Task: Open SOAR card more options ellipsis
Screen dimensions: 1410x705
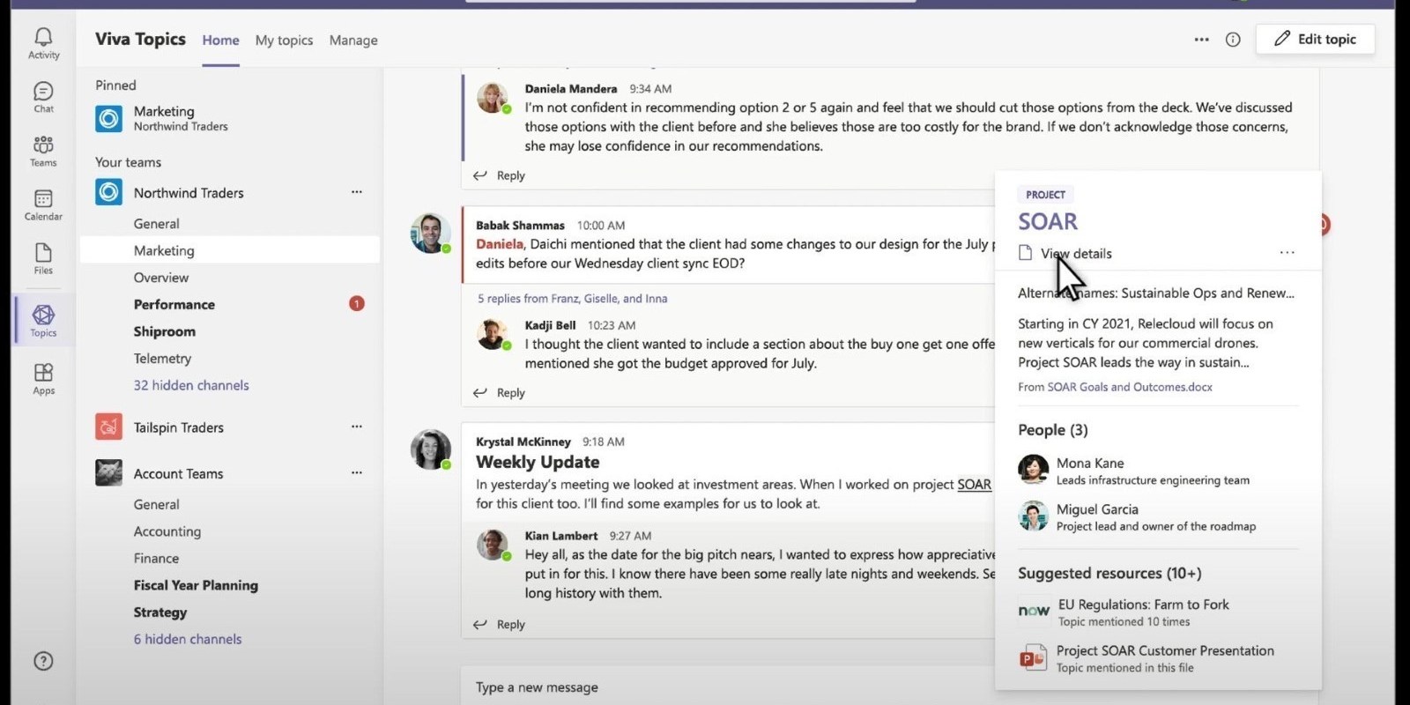Action: (1288, 253)
